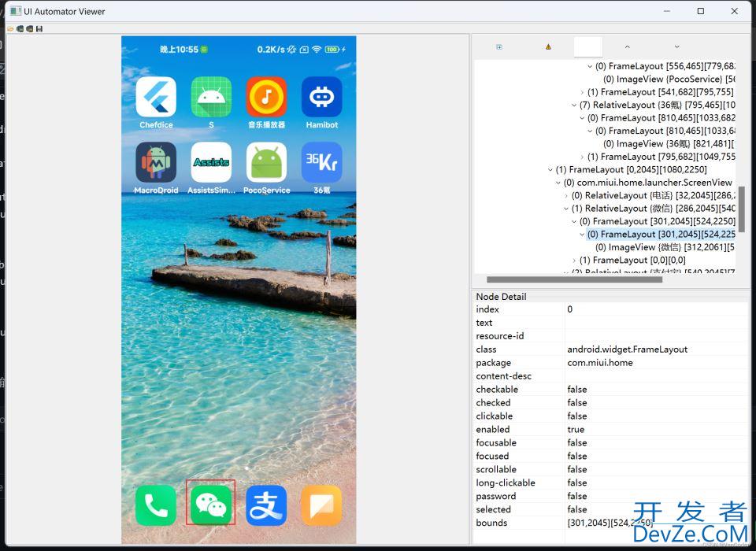
Task: Click the search field above the hierarchy tree
Action: [588, 46]
